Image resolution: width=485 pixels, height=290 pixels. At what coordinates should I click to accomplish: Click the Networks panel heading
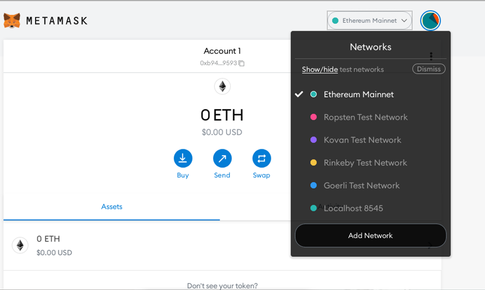[x=370, y=47]
